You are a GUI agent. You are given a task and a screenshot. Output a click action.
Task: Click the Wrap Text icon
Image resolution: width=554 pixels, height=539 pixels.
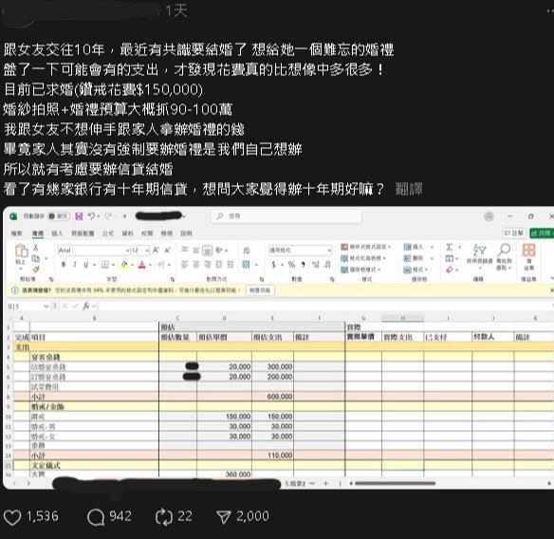pos(247,251)
